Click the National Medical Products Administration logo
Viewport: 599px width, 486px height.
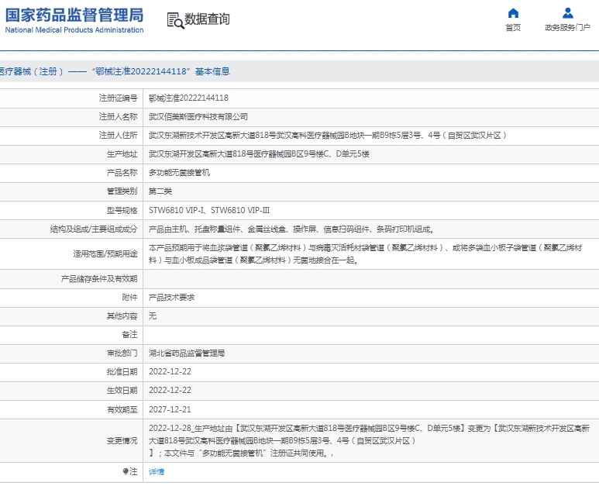(74, 20)
